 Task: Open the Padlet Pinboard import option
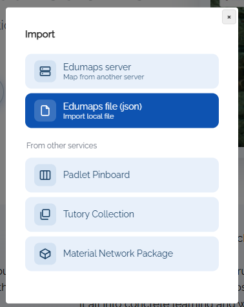122,175
